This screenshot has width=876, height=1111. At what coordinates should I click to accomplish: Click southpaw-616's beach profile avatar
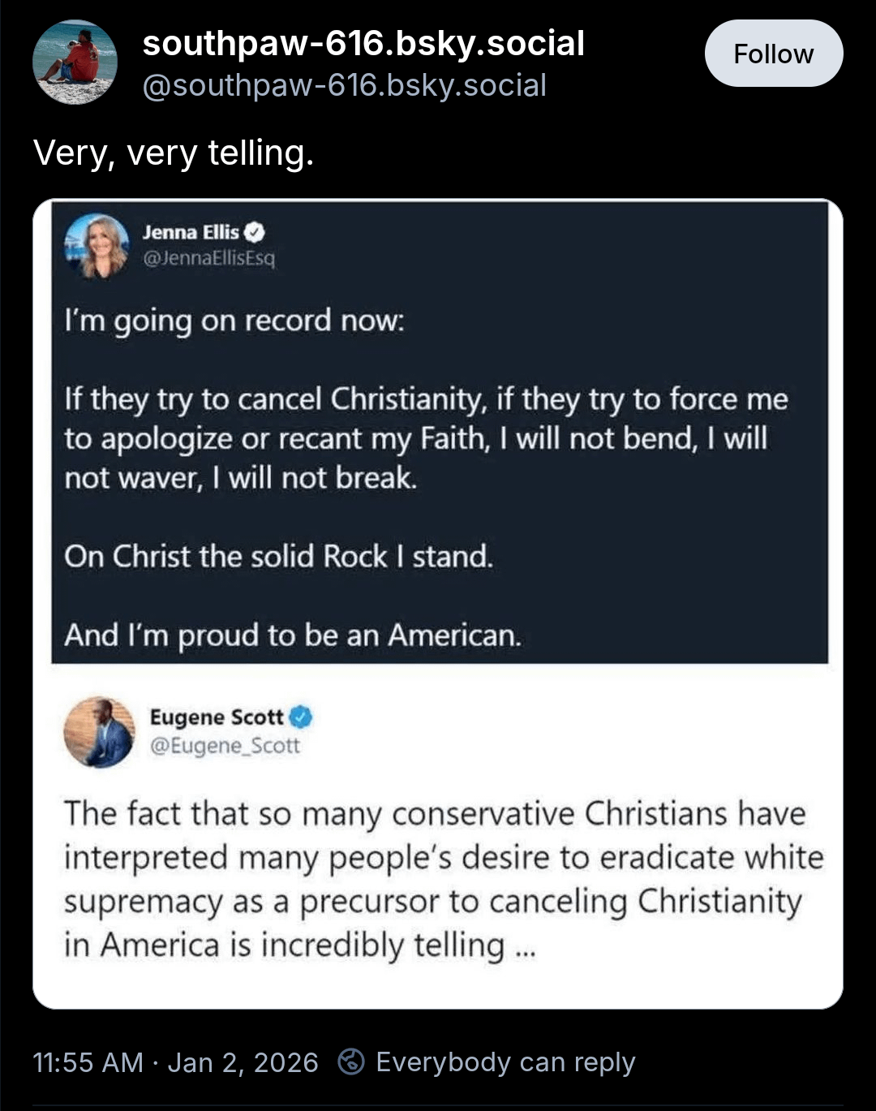[x=75, y=62]
